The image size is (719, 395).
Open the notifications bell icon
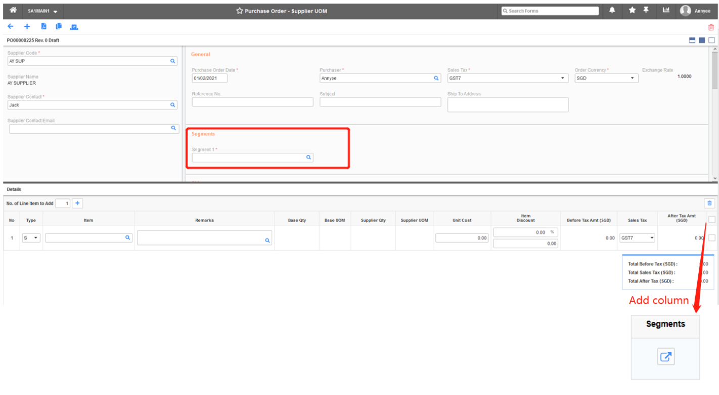click(x=612, y=11)
